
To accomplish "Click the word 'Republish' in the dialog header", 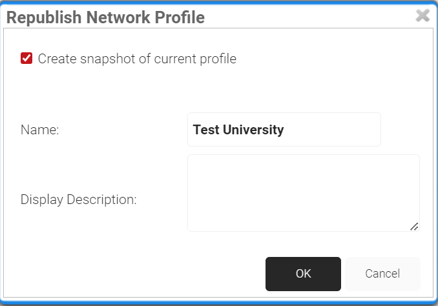I will click(x=39, y=17).
